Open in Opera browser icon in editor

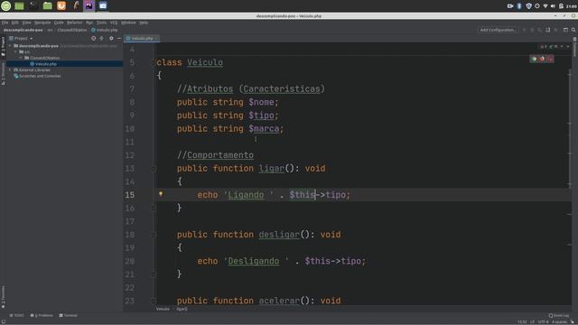550,59
